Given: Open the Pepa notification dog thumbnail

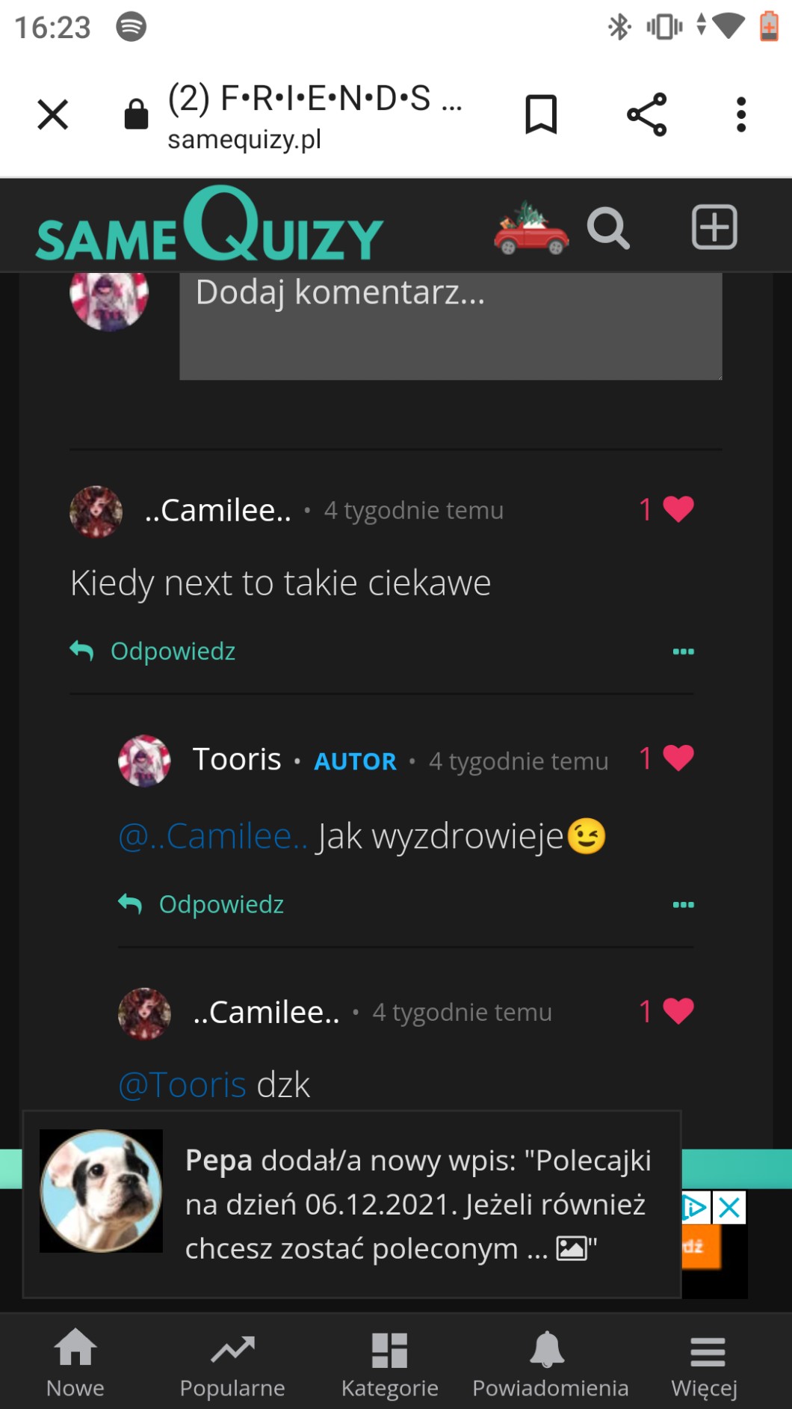Looking at the screenshot, I should coord(101,1191).
